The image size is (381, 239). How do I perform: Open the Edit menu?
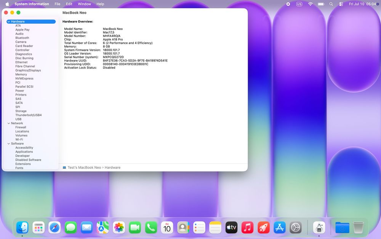[x=69, y=4]
